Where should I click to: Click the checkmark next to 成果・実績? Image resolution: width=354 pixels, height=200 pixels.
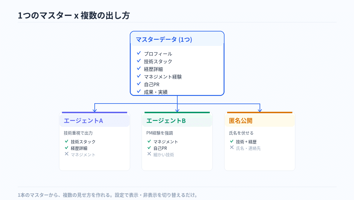pos(139,91)
